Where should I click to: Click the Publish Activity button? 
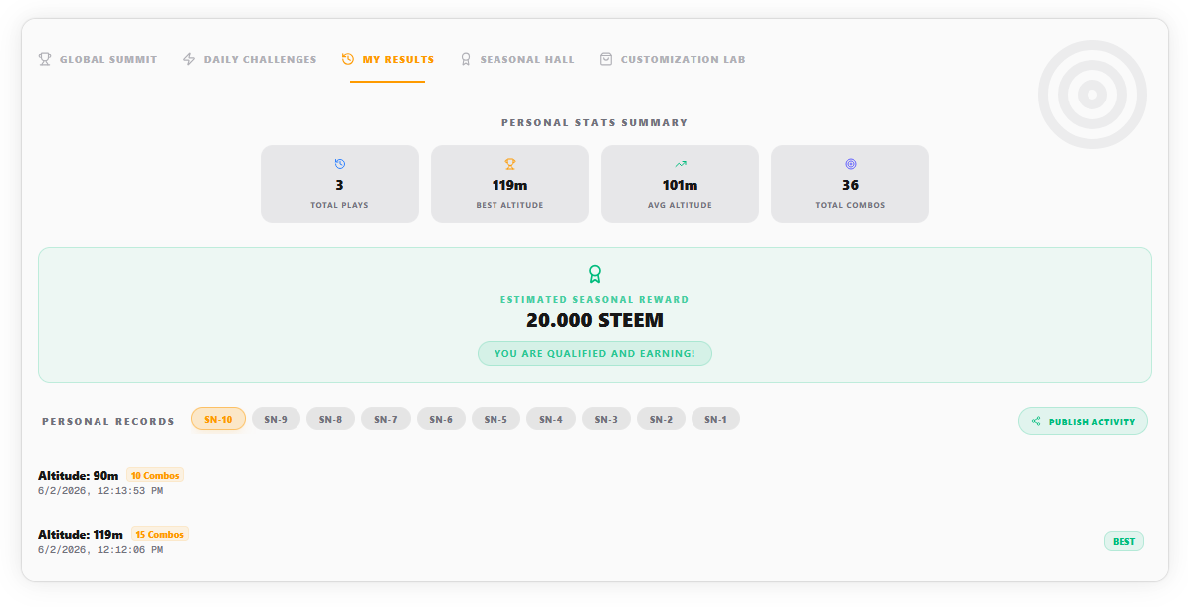[x=1083, y=421]
